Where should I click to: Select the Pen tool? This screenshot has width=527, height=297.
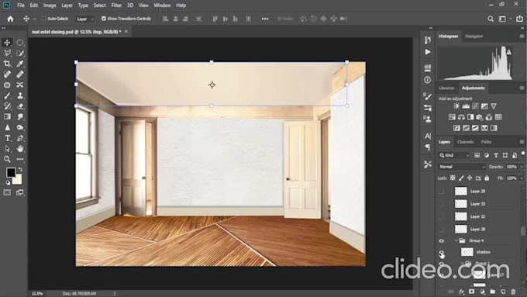point(20,138)
